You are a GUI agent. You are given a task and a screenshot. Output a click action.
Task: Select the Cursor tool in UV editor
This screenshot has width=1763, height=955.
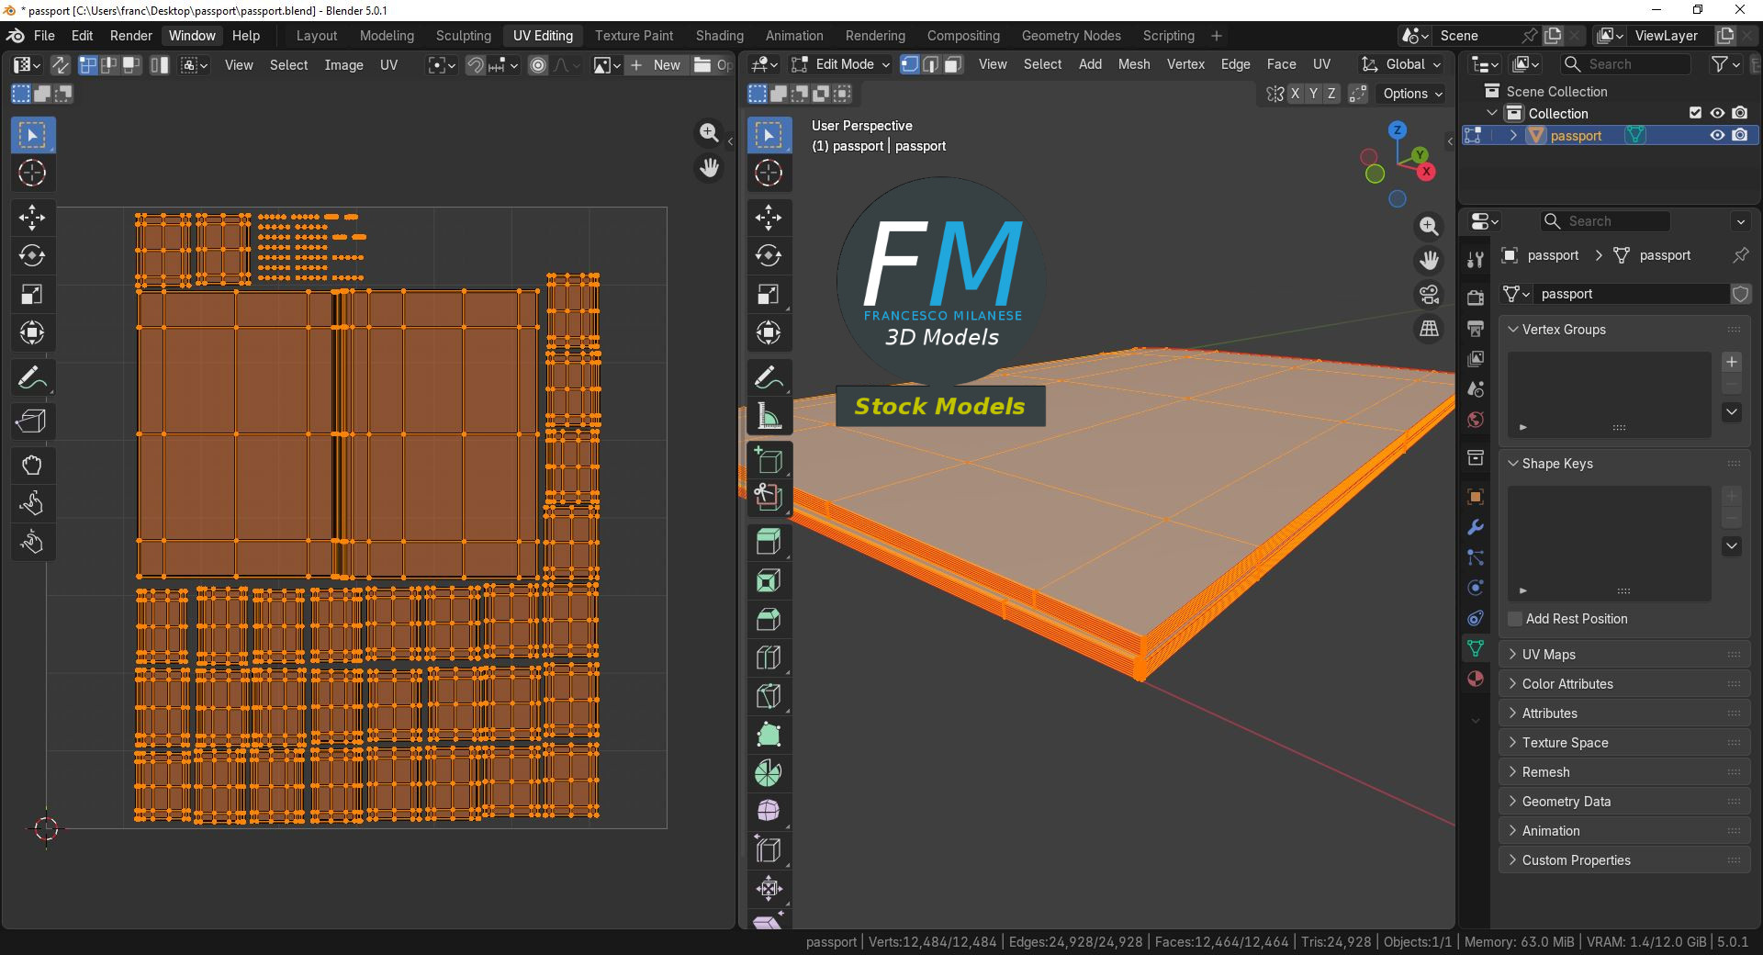(x=32, y=174)
